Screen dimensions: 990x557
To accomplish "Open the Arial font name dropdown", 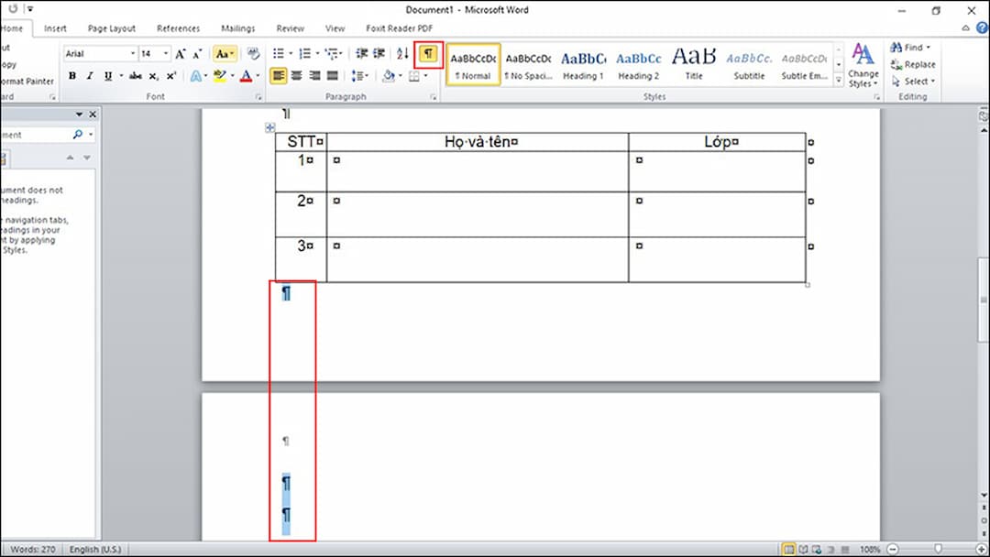I will click(x=133, y=54).
